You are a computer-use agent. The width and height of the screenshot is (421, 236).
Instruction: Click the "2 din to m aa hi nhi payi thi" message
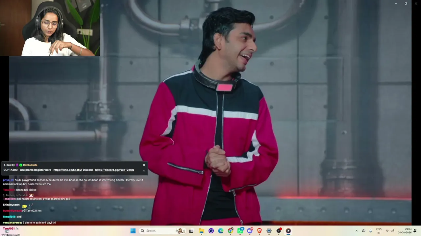coord(39,223)
